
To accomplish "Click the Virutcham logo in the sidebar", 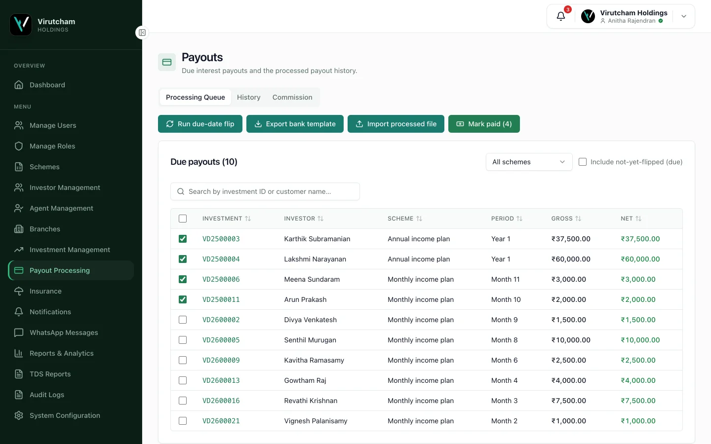I will [x=21, y=25].
